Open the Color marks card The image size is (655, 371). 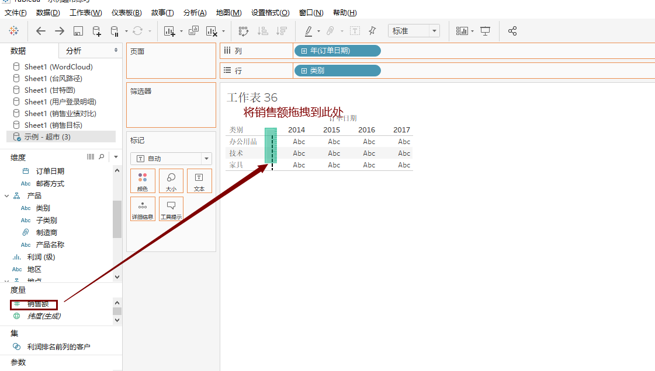pos(143,181)
